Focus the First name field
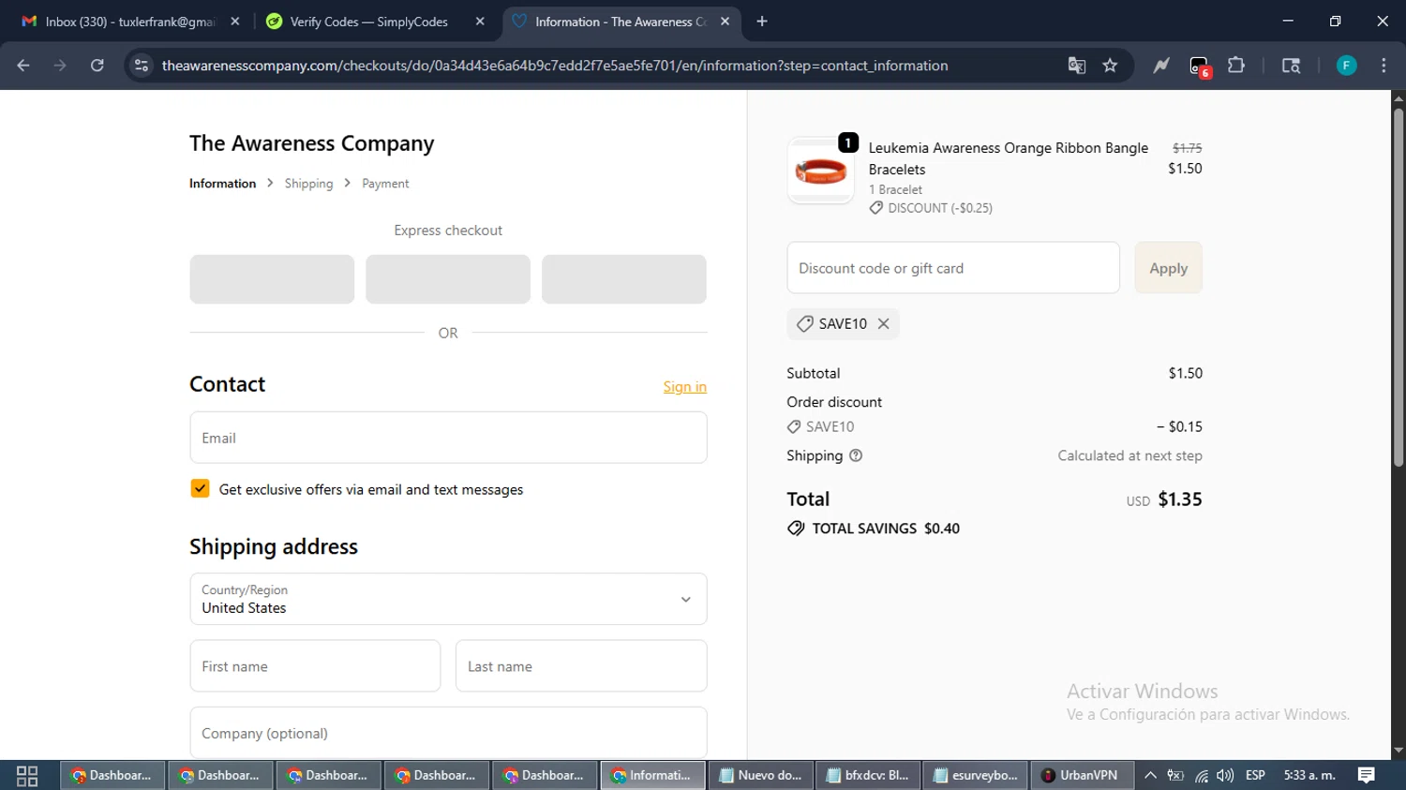 tap(315, 666)
